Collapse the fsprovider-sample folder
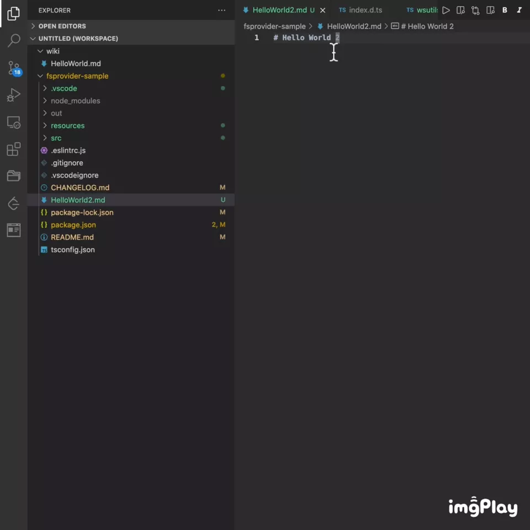 [x=131, y=76]
